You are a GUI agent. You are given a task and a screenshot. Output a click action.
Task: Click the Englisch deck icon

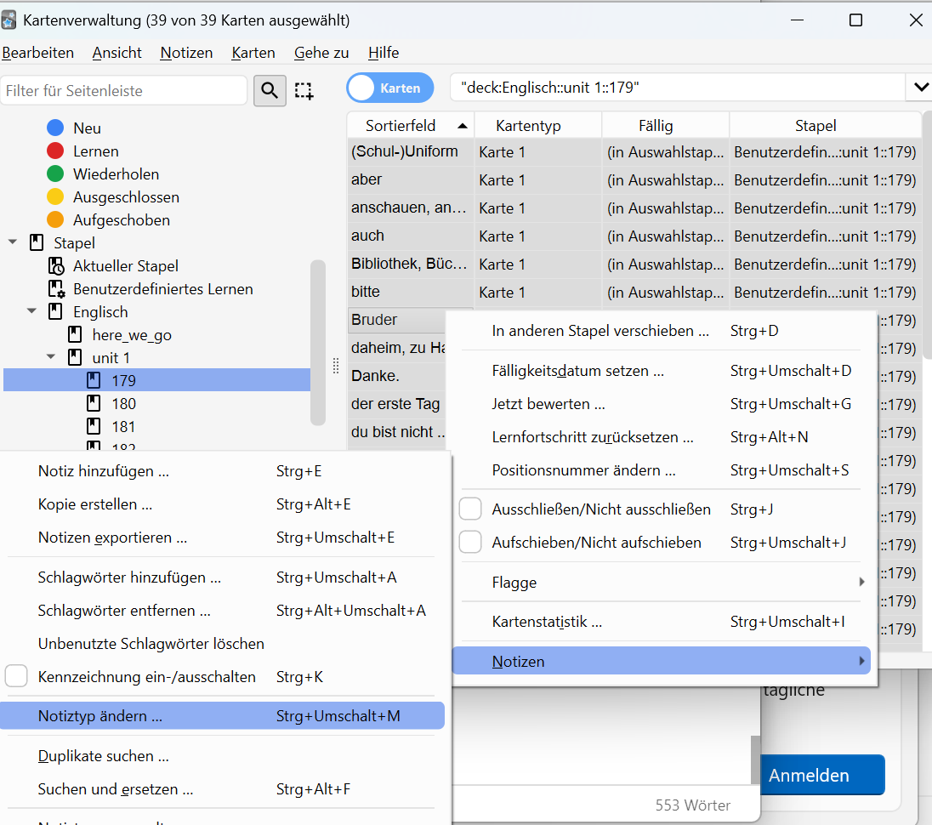pos(55,311)
